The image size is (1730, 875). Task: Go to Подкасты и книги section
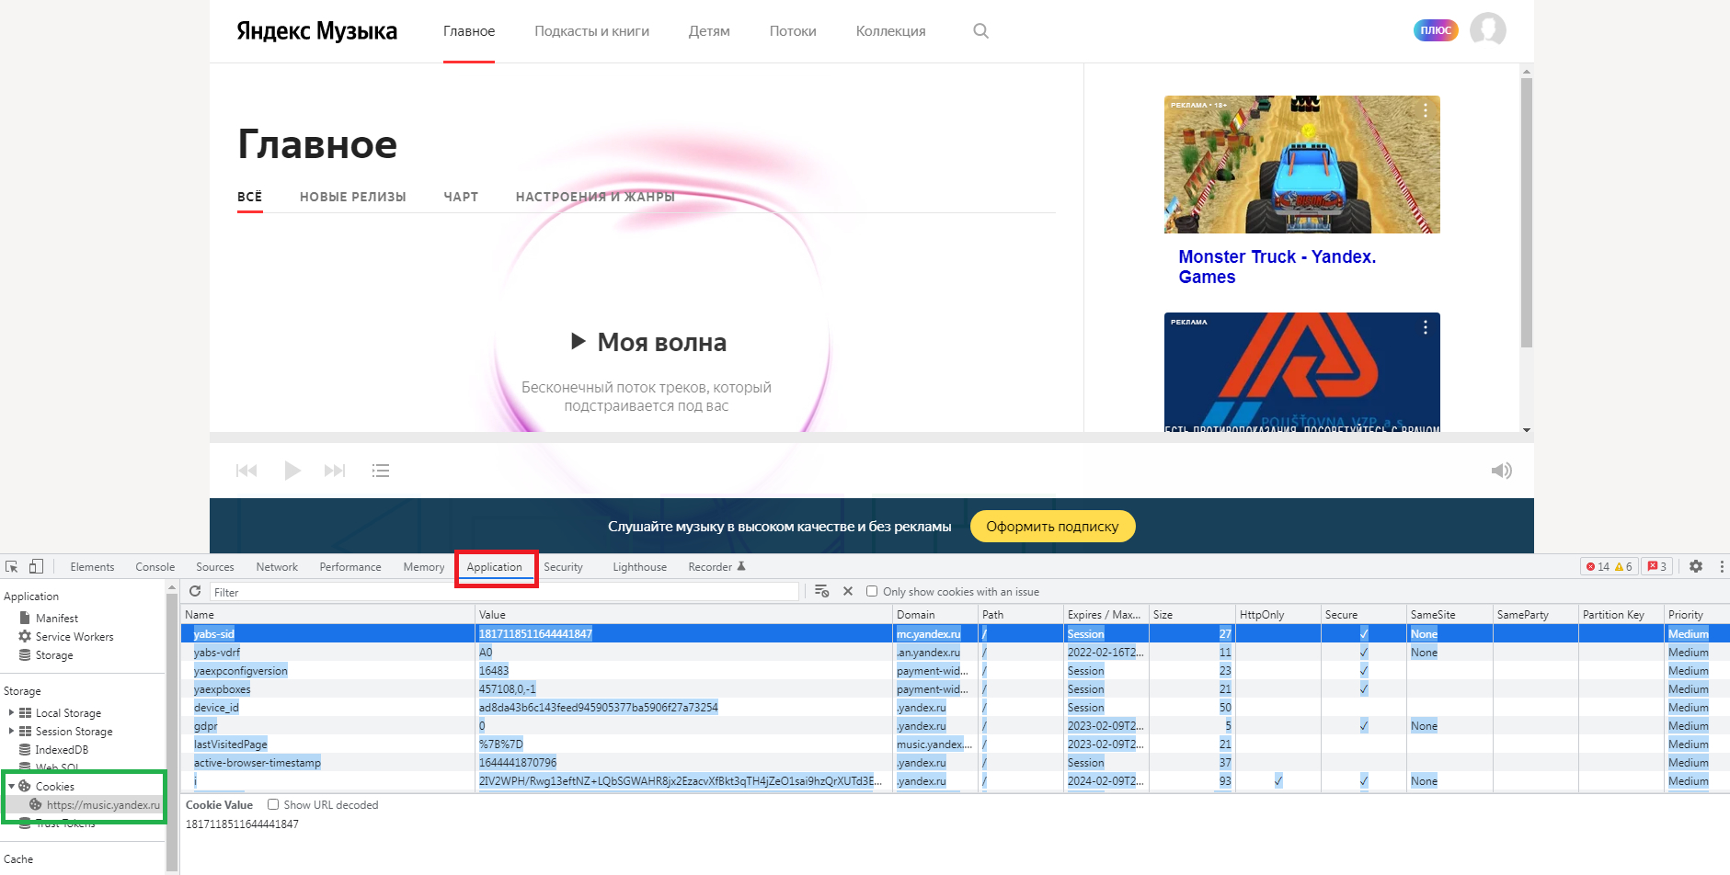coord(592,31)
